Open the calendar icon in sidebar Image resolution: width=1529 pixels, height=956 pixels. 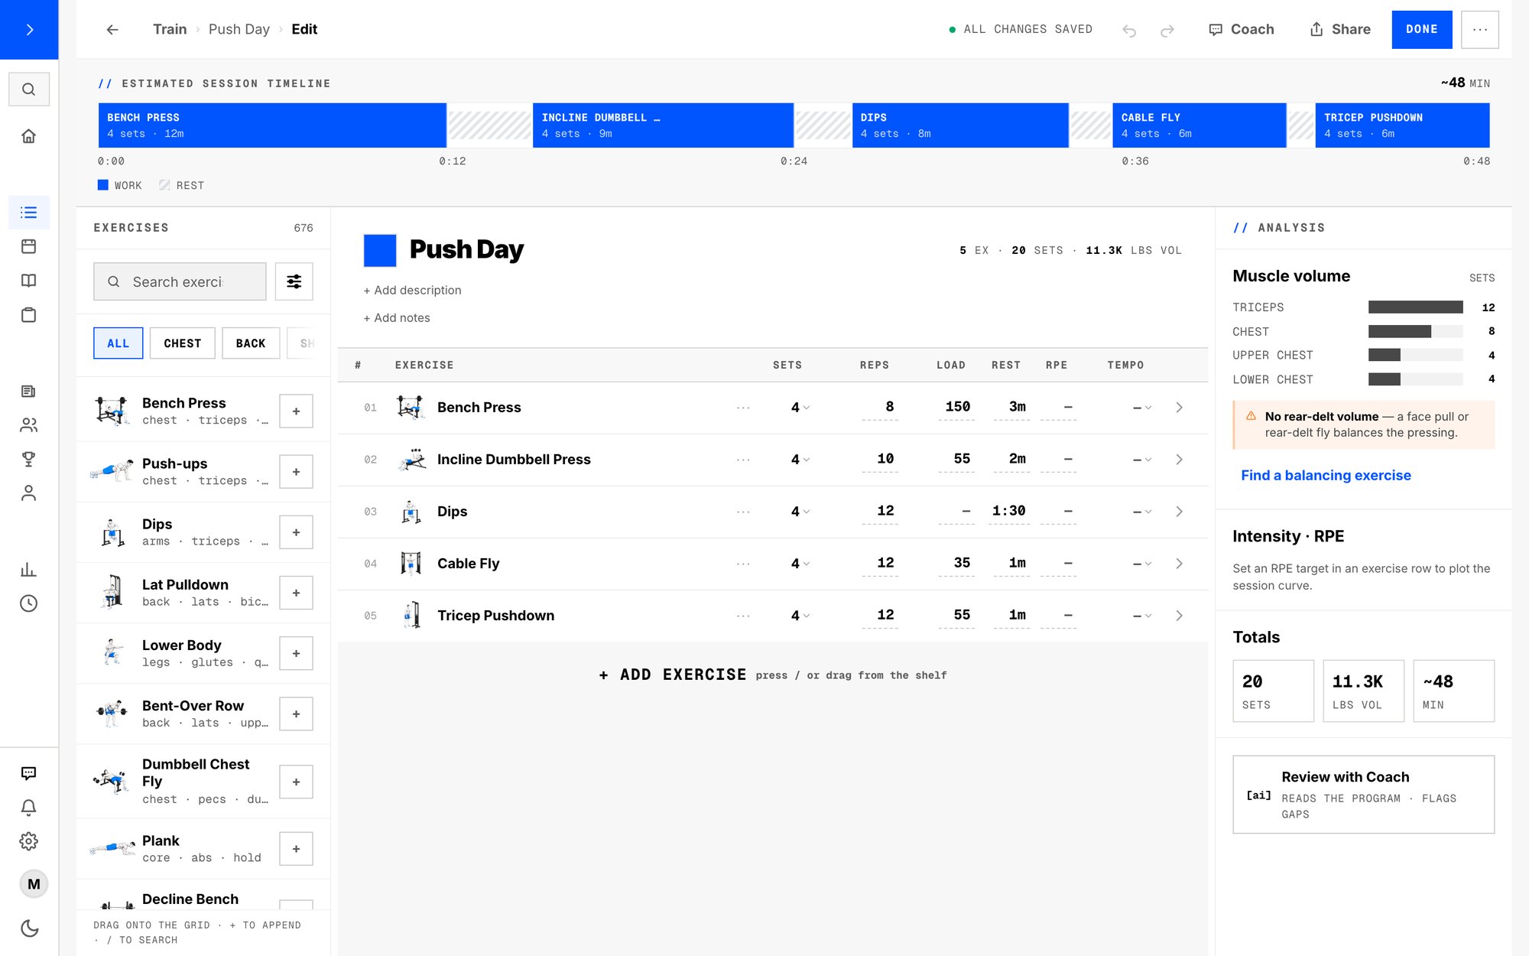tap(29, 246)
